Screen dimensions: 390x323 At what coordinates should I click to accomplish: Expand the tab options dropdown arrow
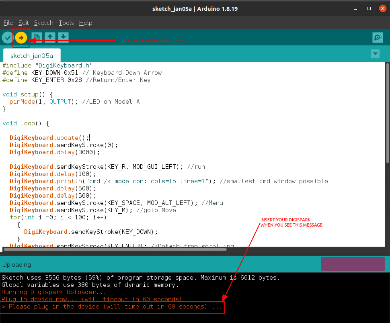[x=375, y=53]
